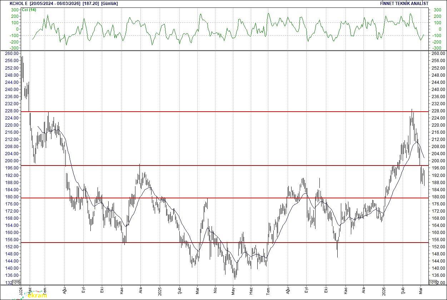
Task: Select the lowest red support line near 154
Action: [229, 243]
